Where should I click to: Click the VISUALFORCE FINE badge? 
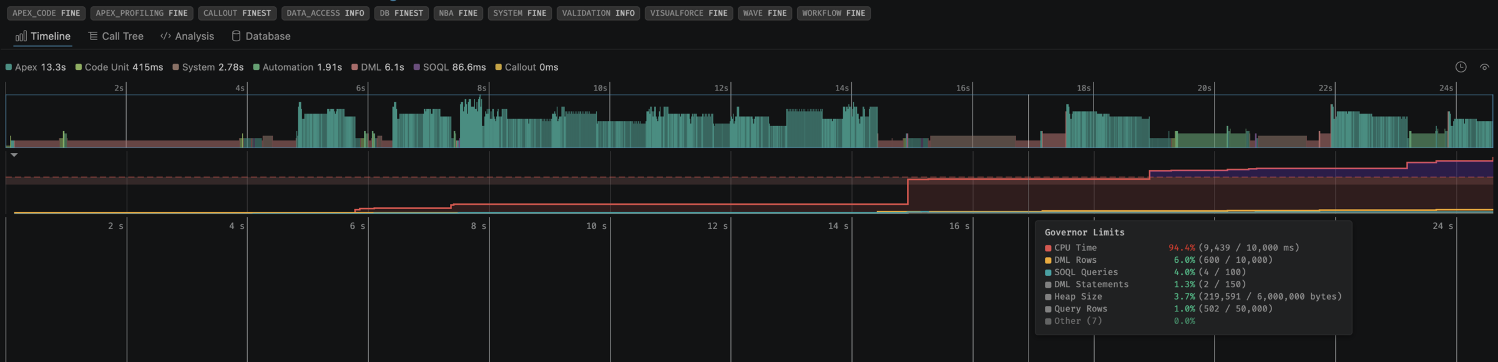pos(688,13)
